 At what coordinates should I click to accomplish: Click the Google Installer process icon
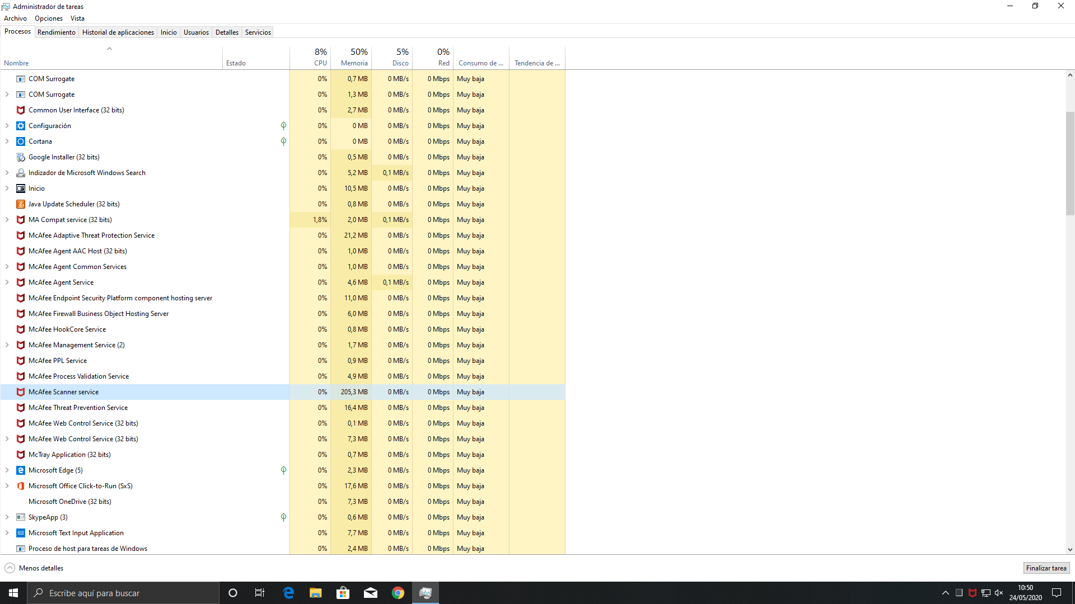click(21, 157)
